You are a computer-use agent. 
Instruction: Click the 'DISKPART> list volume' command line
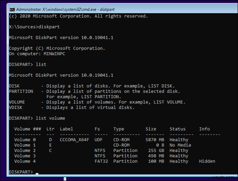(x=37, y=118)
